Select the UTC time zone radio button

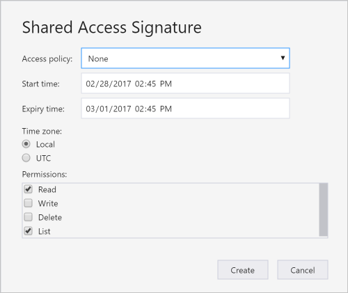tap(26, 158)
